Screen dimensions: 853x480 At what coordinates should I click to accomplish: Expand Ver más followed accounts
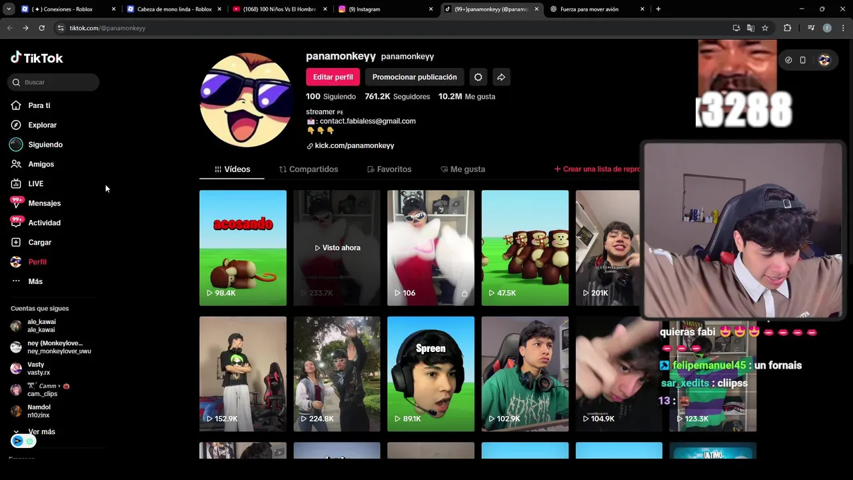coord(42,432)
